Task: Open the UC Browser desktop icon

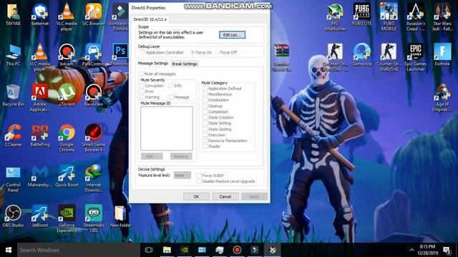Action: 94,14
